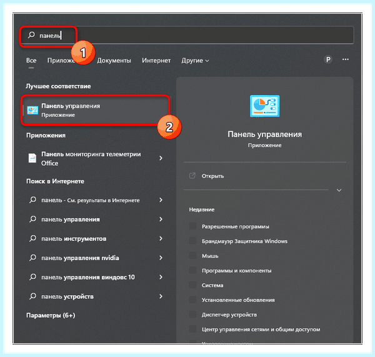The width and height of the screenshot is (375, 357).
Task: Click search icon beside 'панель управления виндовс 10'
Action: (x=32, y=277)
